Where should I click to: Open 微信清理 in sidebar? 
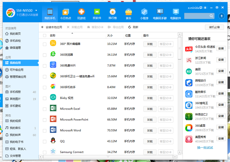pos(13,48)
